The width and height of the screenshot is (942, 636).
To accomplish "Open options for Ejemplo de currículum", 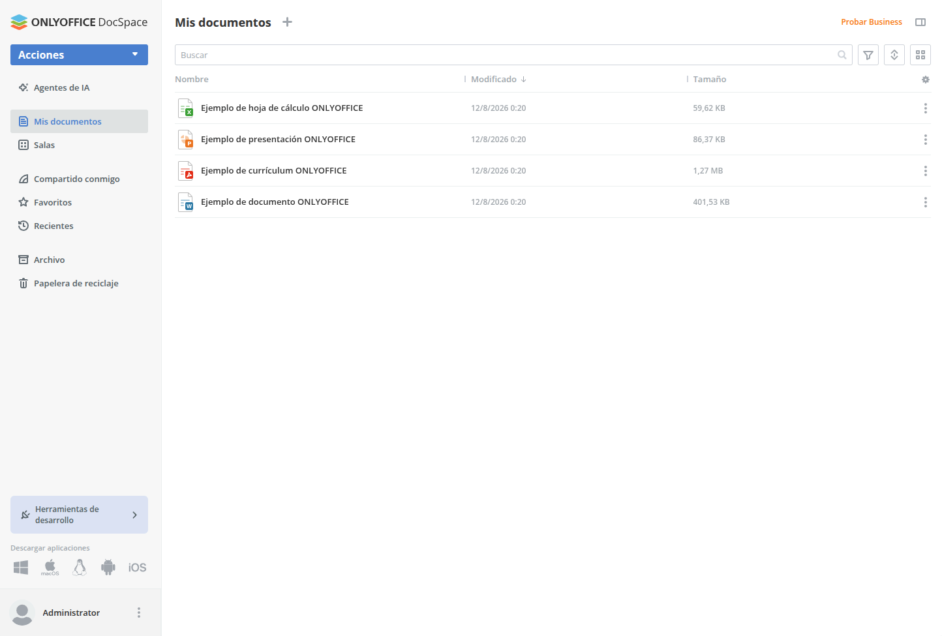I will (x=925, y=171).
